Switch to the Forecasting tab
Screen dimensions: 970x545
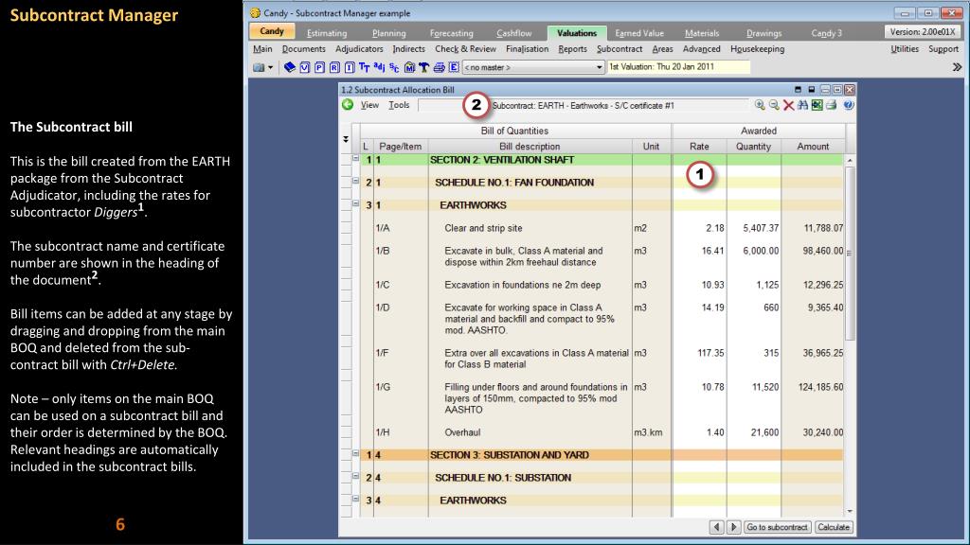point(452,33)
